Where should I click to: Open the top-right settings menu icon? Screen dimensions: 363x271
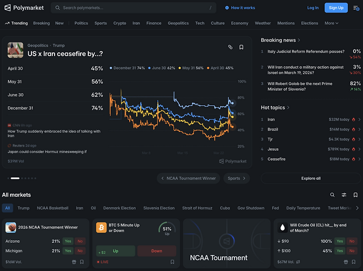coord(356,8)
